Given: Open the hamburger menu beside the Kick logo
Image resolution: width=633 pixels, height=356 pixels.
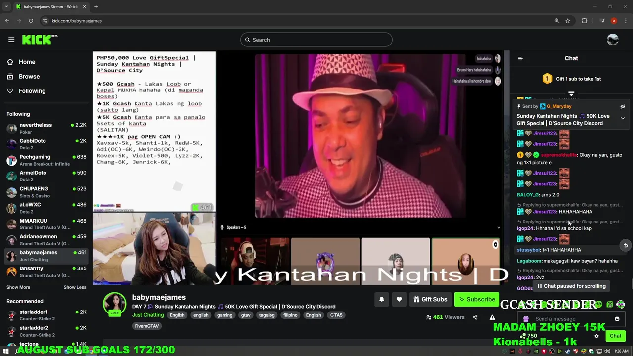Looking at the screenshot, I should pyautogui.click(x=11, y=40).
